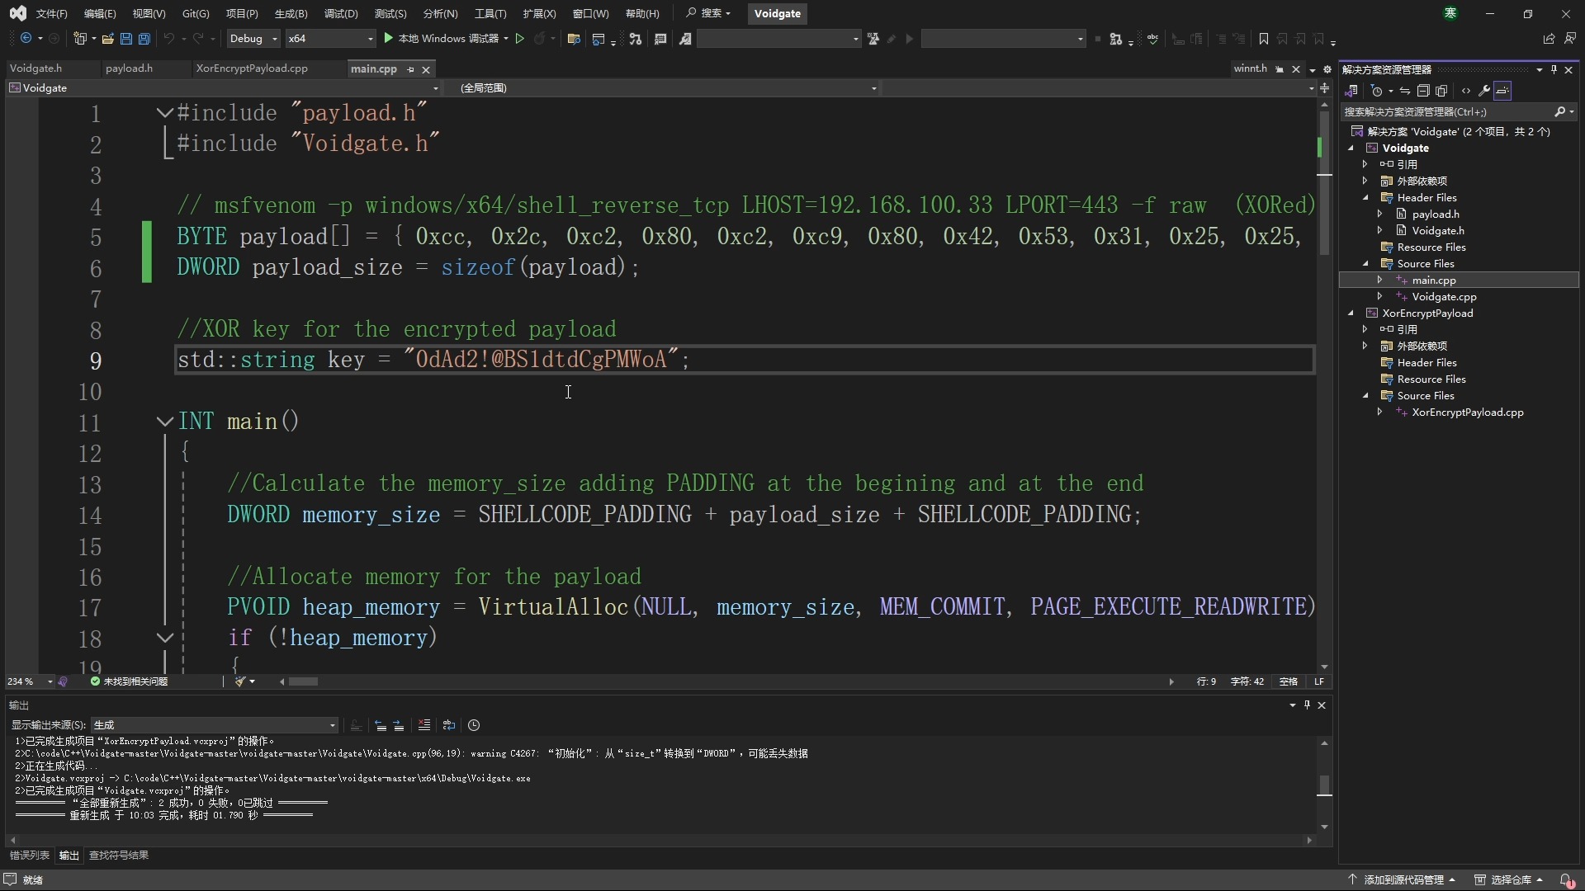Collapse all in the Solution Explorer toolbar
The height and width of the screenshot is (891, 1585).
coord(1423,91)
